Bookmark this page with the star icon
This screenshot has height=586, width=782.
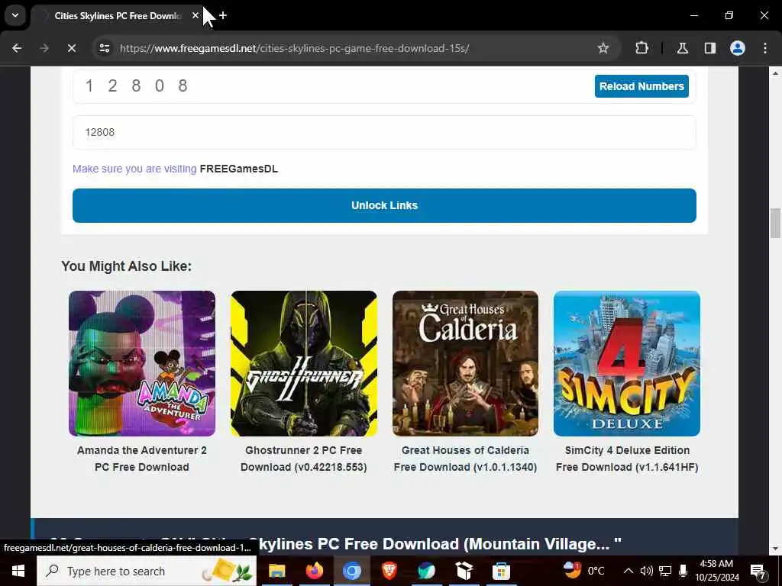point(603,48)
